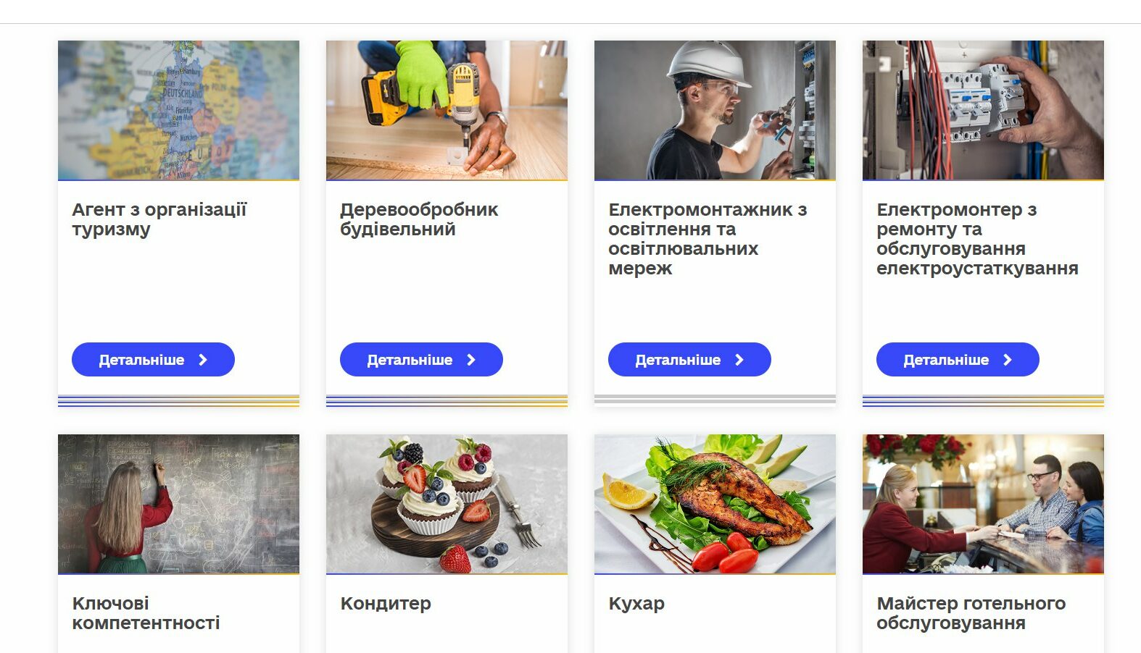Click chevron arrow in tourism agent's Детальніше button
The width and height of the screenshot is (1141, 653).
203,360
